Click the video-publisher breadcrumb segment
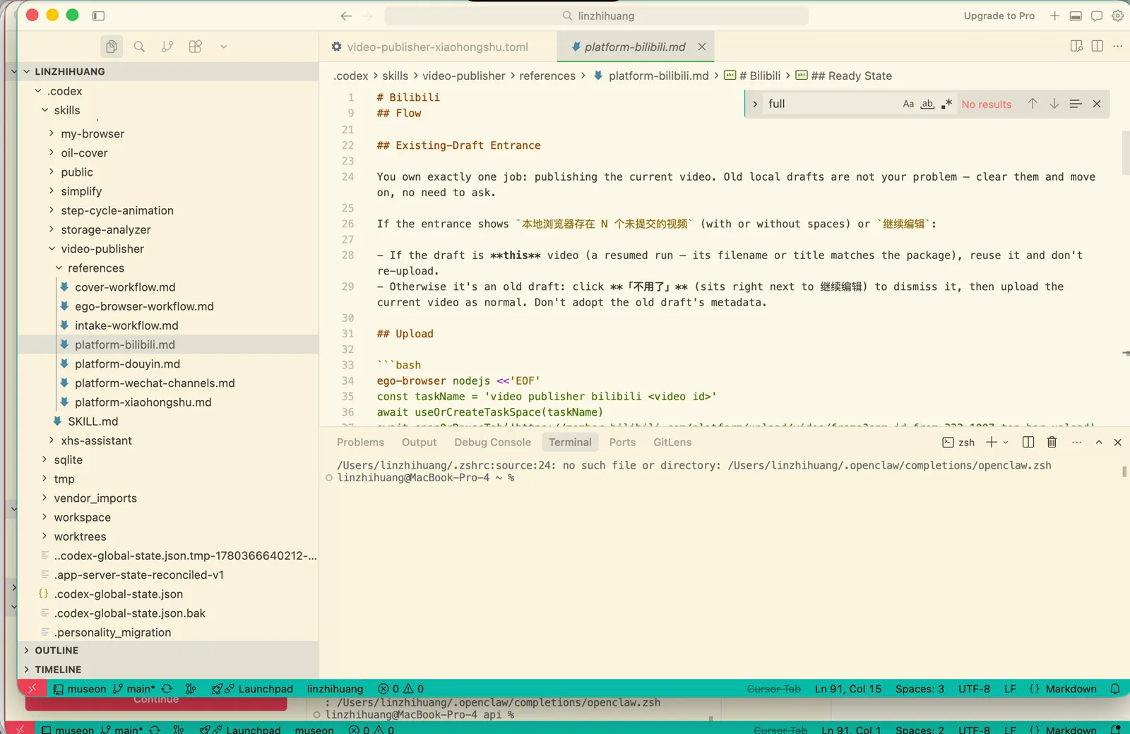1130x734 pixels. (x=464, y=76)
